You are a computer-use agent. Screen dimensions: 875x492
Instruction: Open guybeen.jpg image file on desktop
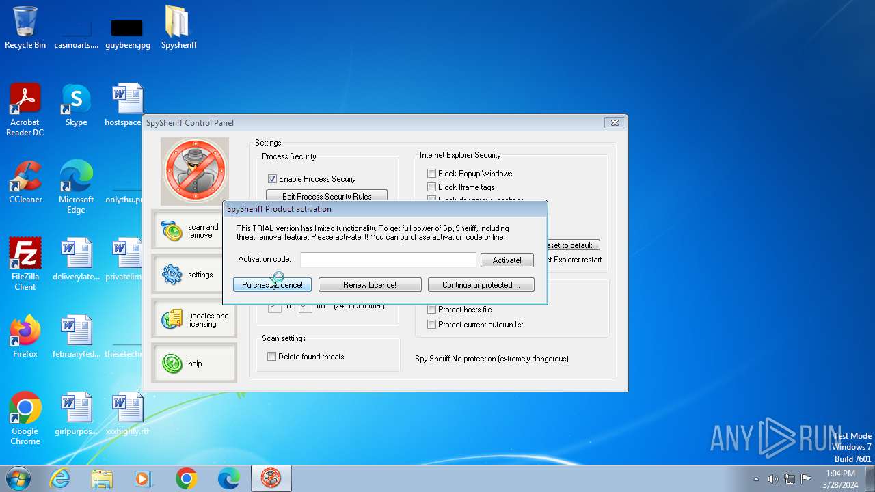(128, 33)
